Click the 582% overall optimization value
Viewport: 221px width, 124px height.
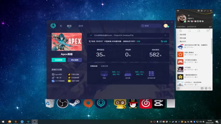[x=155, y=55]
